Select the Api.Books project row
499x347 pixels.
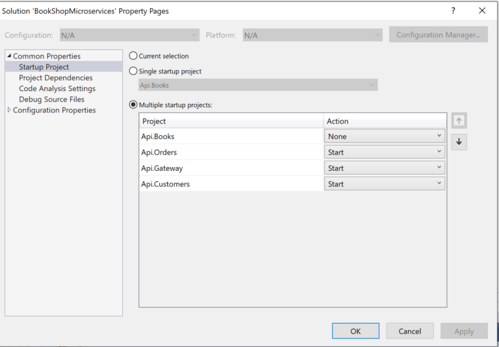pyautogui.click(x=231, y=136)
